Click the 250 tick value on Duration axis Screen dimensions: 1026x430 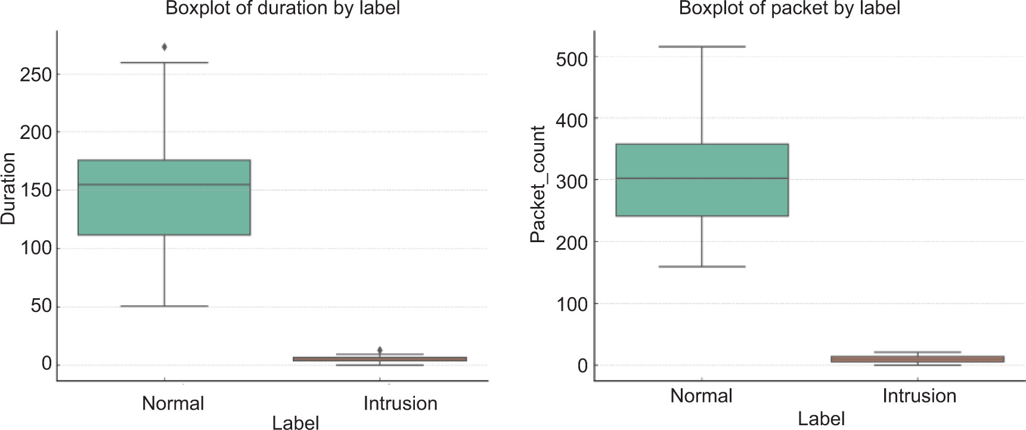(x=36, y=75)
